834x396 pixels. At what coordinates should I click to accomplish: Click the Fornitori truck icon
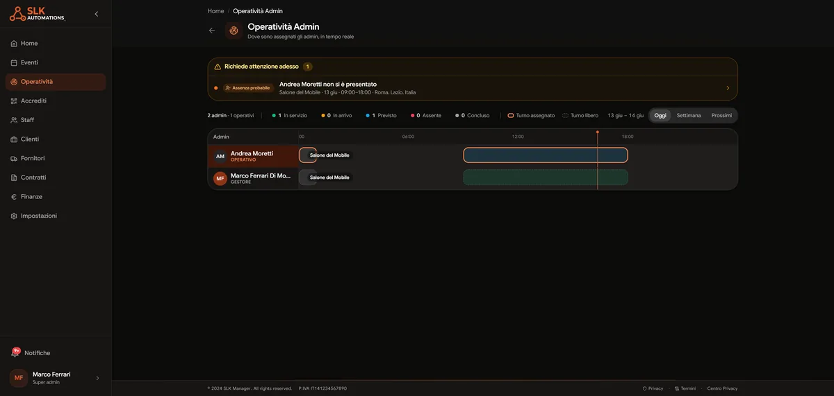tap(14, 158)
